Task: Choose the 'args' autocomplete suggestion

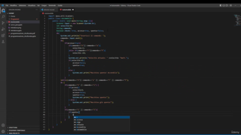Action: tap(102, 122)
